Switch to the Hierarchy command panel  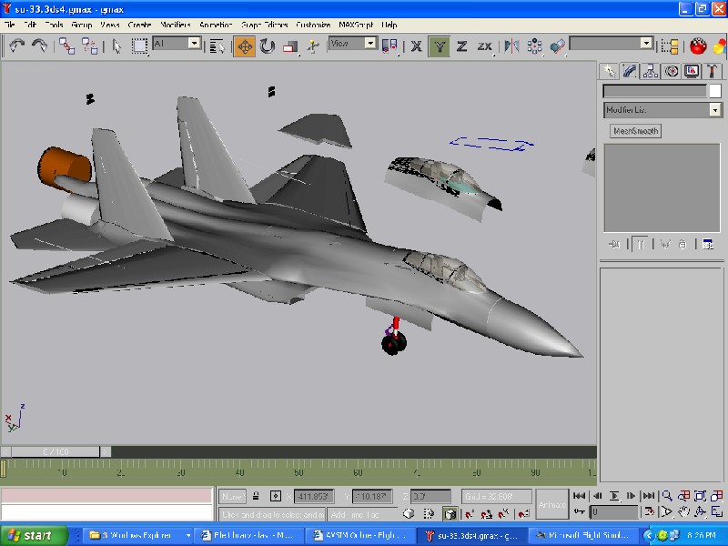651,71
